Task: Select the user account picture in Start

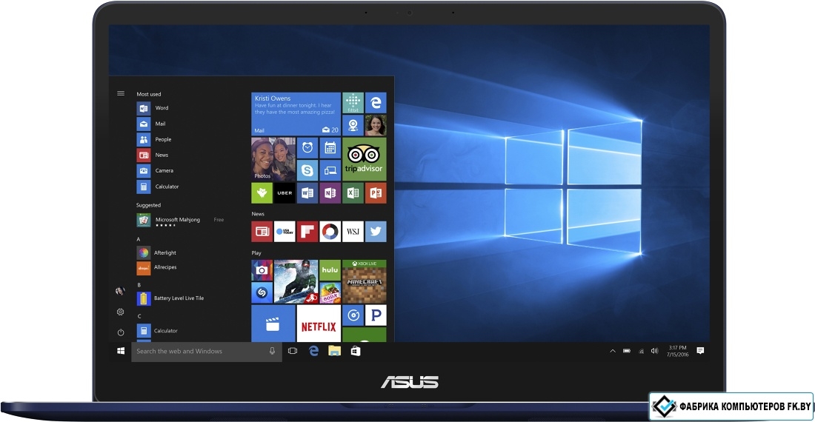Action: pyautogui.click(x=120, y=291)
